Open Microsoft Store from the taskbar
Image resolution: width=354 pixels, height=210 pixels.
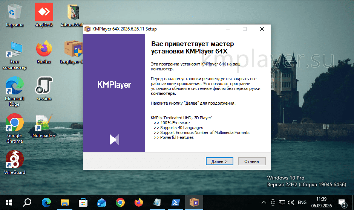[83, 202]
